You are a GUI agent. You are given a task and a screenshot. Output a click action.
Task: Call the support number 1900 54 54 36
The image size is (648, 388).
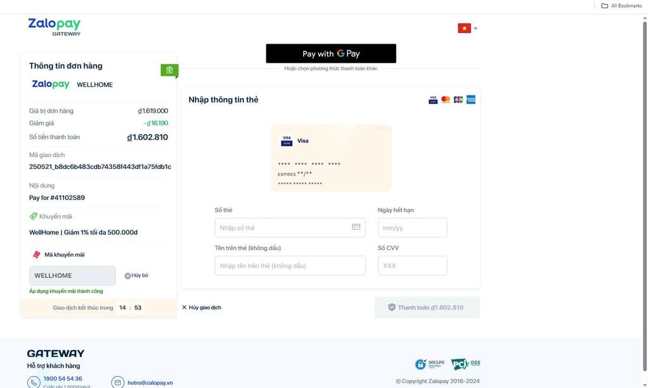point(63,379)
